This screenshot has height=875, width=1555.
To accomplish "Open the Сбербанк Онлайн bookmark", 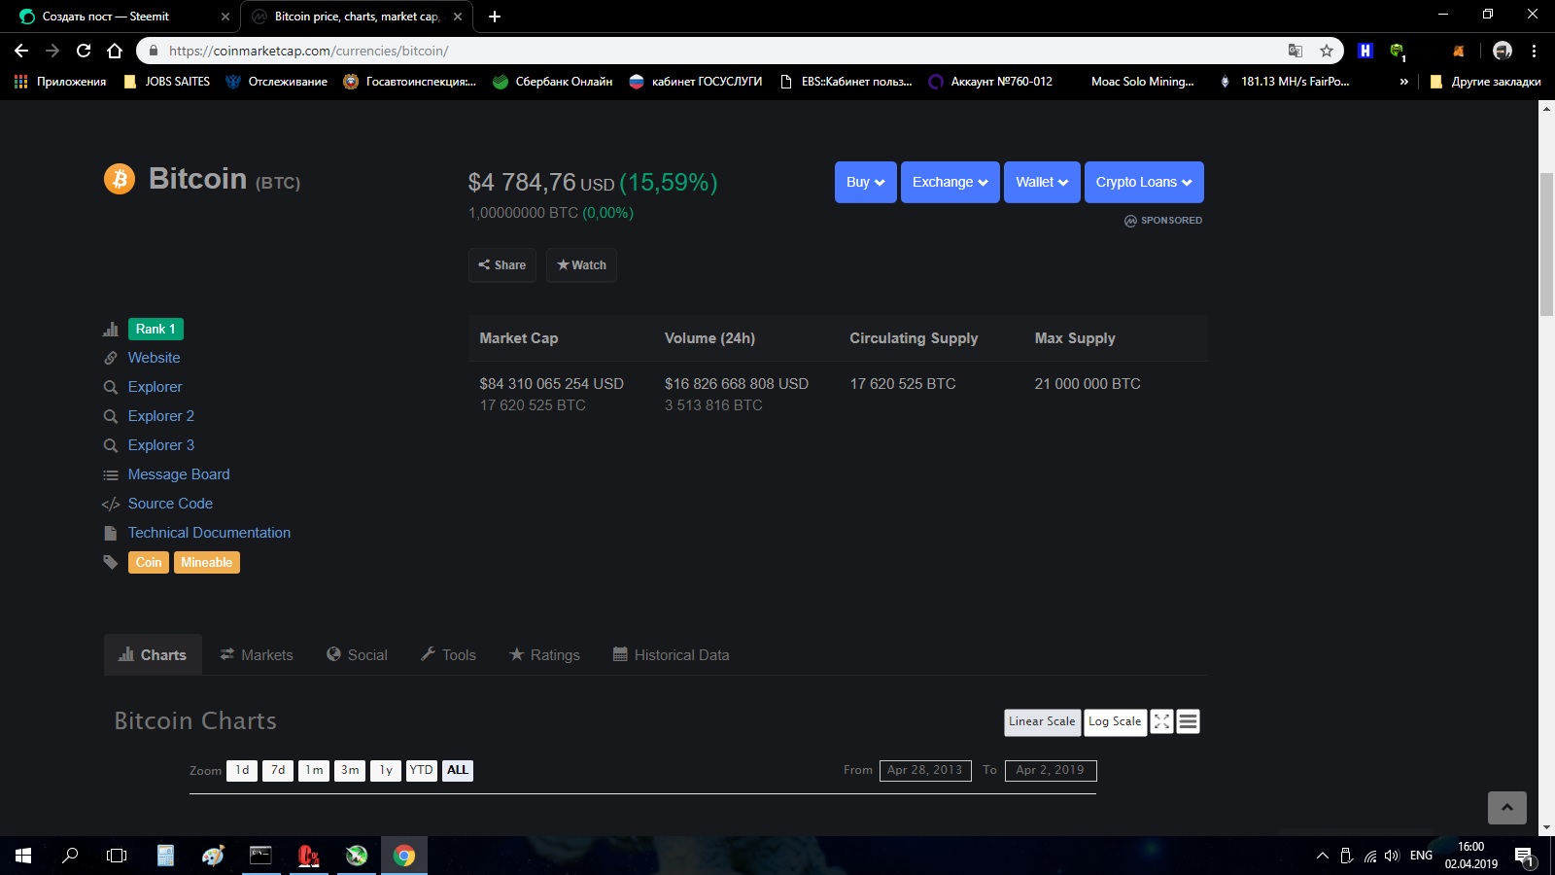I will point(553,82).
